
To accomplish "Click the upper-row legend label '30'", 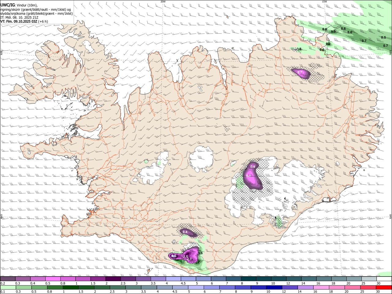I will (x=379, y=283).
